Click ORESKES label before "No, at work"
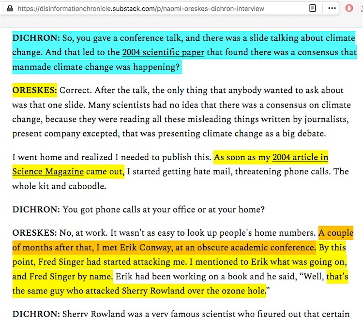 34,233
